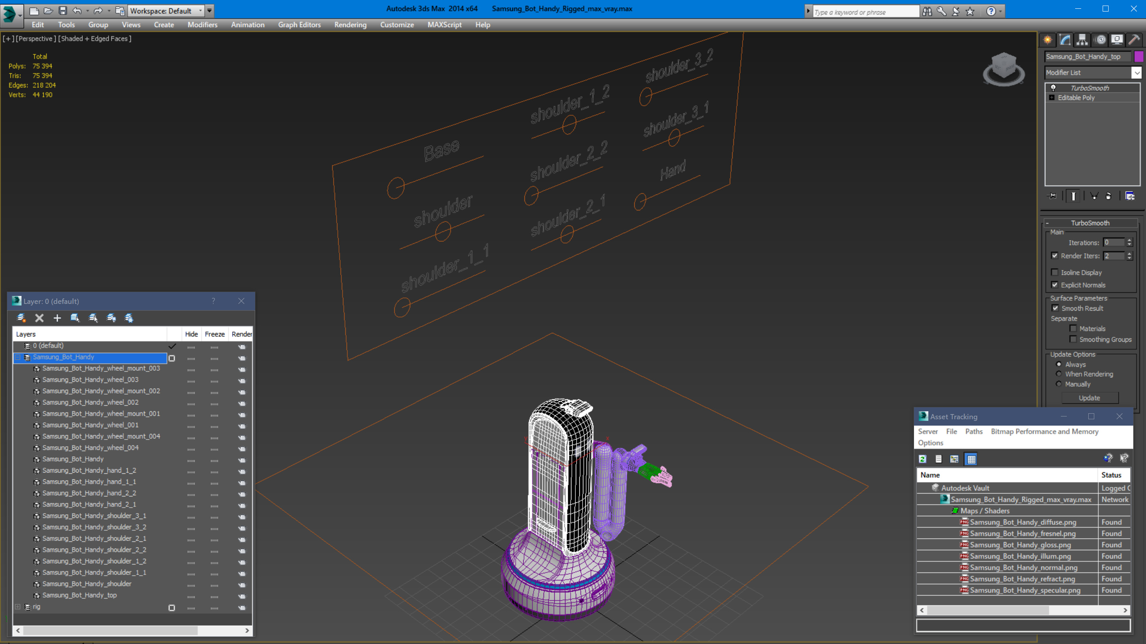The width and height of the screenshot is (1146, 644).
Task: Open the Create command panel tab
Action: tap(1048, 40)
